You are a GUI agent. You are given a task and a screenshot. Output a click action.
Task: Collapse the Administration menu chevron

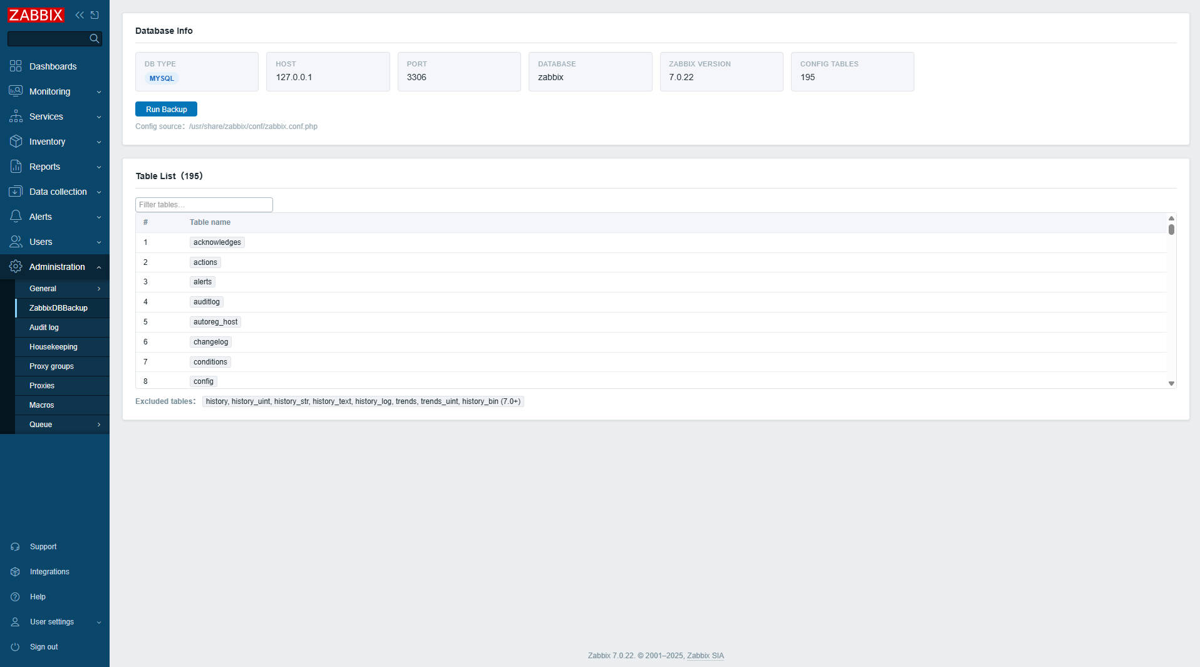point(99,267)
